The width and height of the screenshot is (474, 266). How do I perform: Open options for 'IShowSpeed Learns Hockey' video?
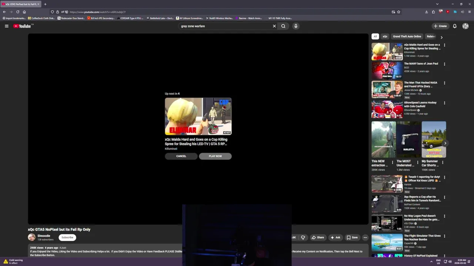pos(444,103)
